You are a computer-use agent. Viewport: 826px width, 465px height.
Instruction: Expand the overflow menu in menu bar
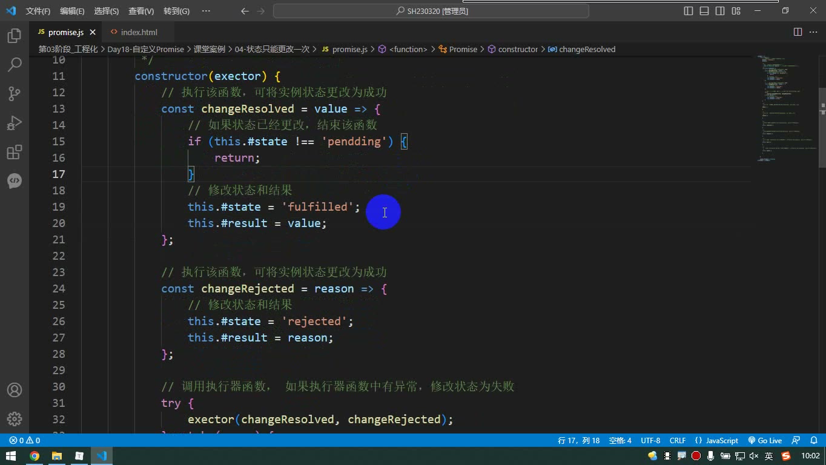coord(206,11)
